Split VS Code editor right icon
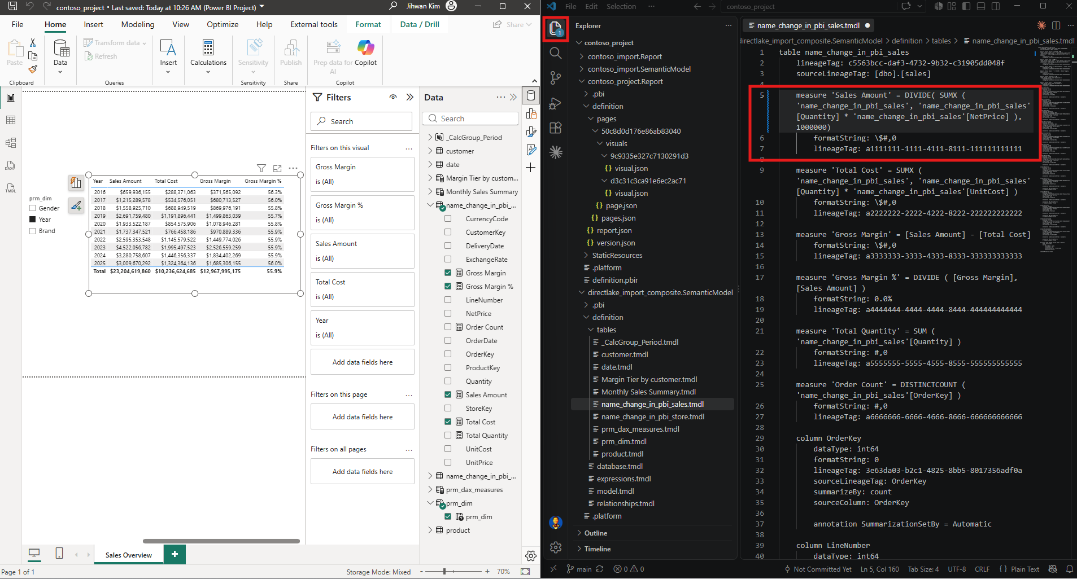 click(1056, 25)
